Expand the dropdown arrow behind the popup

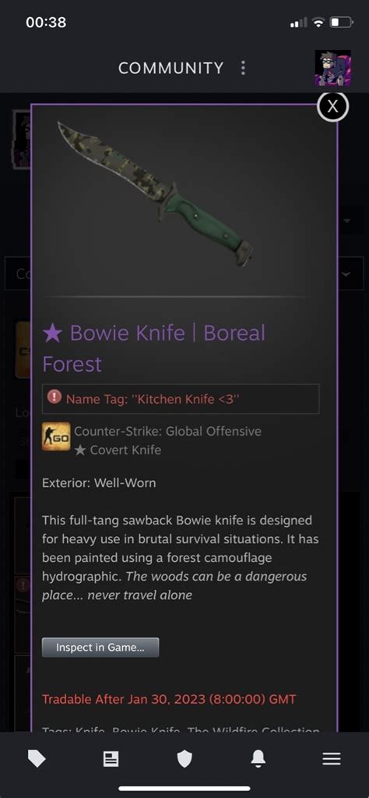tap(347, 221)
